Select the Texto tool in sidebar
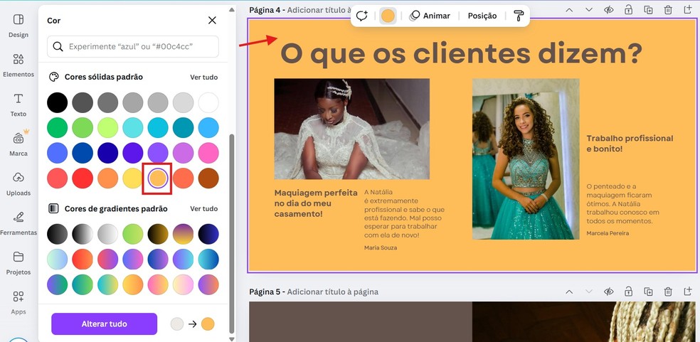Image resolution: width=700 pixels, height=342 pixels. (x=18, y=104)
